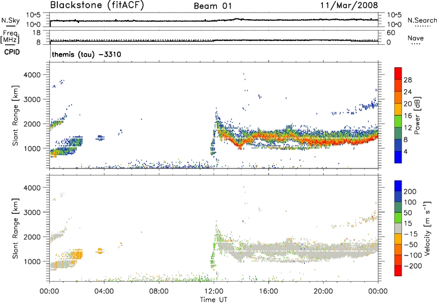Select the 'CPID' row label

tap(12, 52)
